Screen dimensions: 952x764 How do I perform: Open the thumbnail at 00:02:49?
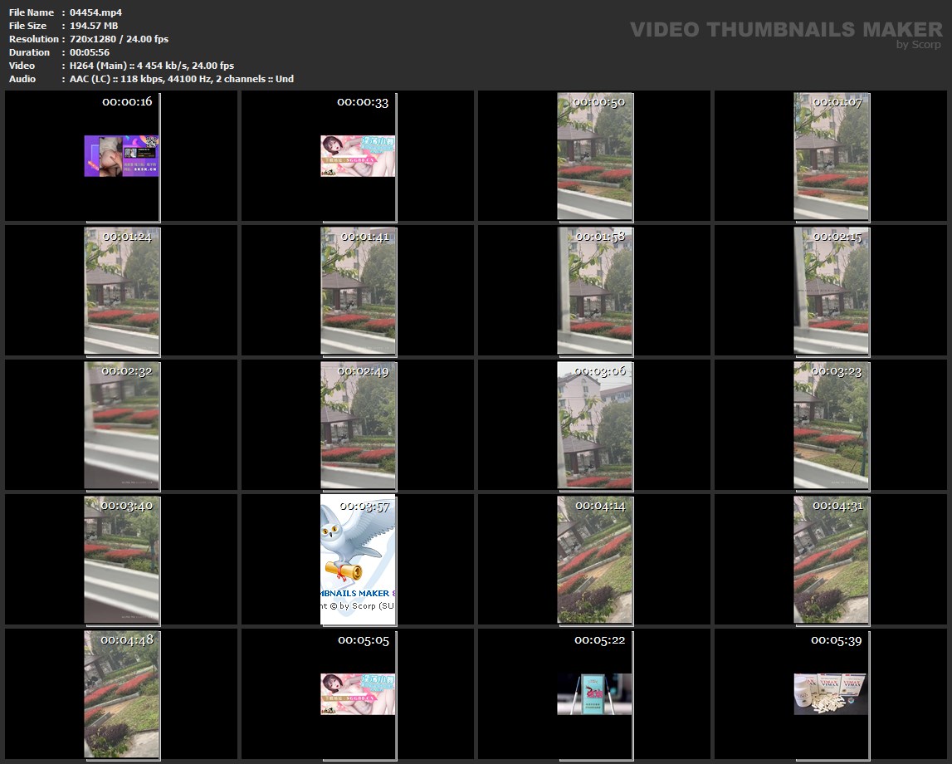358,425
